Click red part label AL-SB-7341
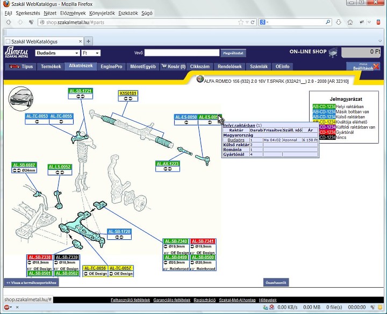Image resolution: width=387 pixels, height=314 pixels. [203, 241]
